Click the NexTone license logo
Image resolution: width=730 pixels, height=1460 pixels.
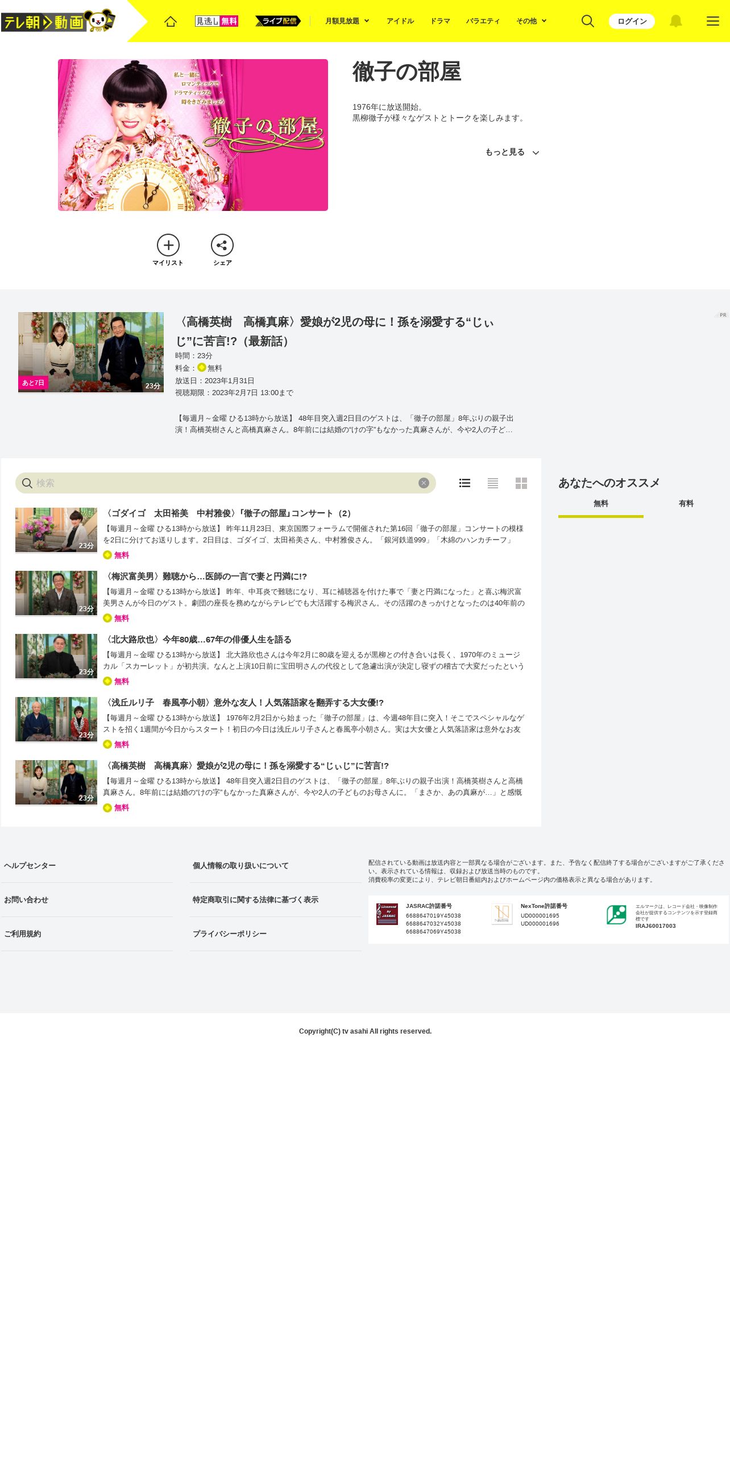pyautogui.click(x=502, y=914)
